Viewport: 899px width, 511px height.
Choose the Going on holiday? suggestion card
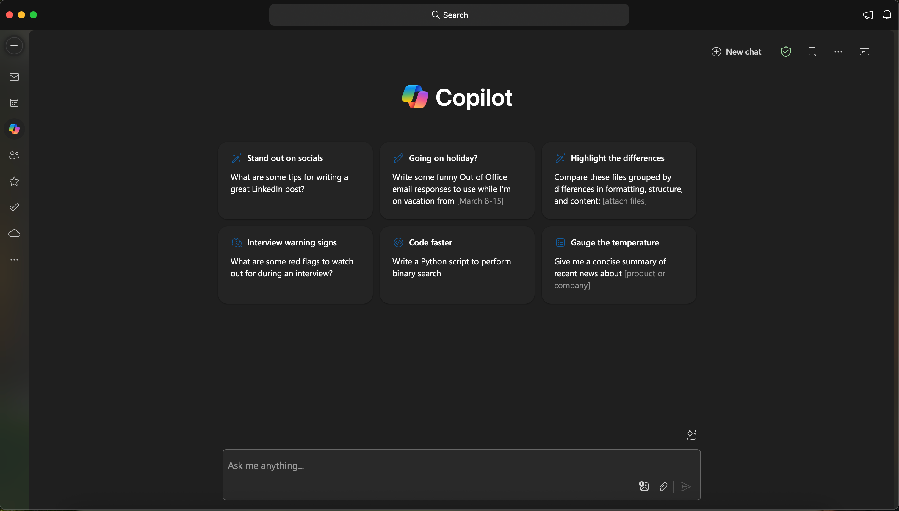tap(457, 180)
